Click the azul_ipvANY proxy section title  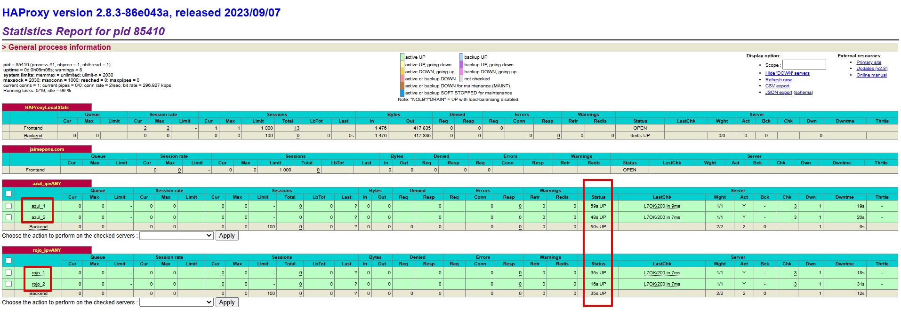coord(47,184)
